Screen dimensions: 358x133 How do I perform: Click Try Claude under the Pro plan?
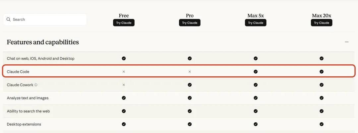click(x=190, y=23)
